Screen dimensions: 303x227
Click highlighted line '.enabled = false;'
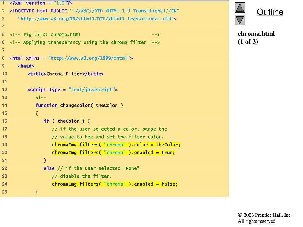(x=115, y=184)
